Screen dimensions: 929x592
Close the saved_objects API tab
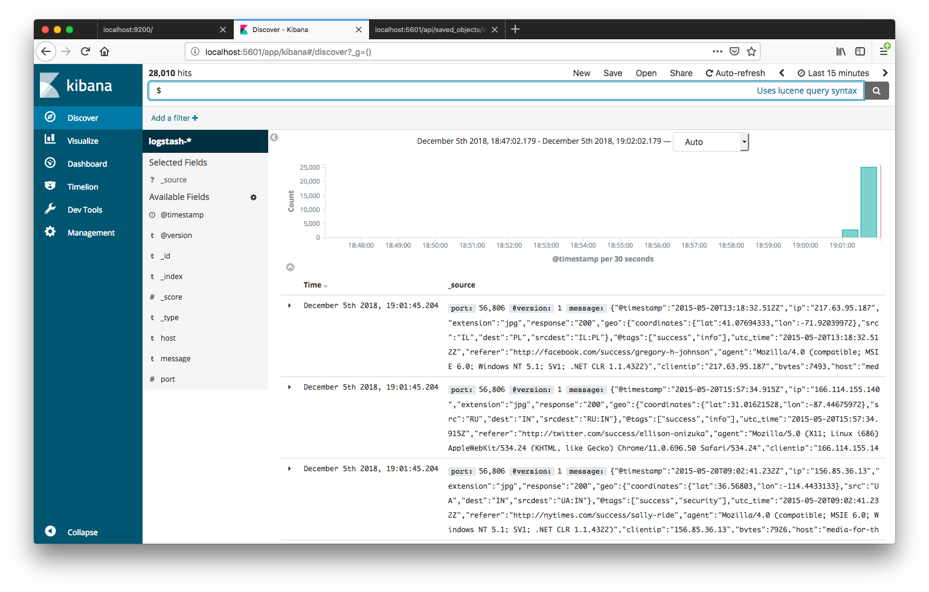point(495,30)
